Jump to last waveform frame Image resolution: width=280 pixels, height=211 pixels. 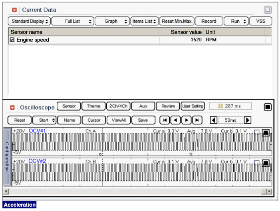(197, 120)
